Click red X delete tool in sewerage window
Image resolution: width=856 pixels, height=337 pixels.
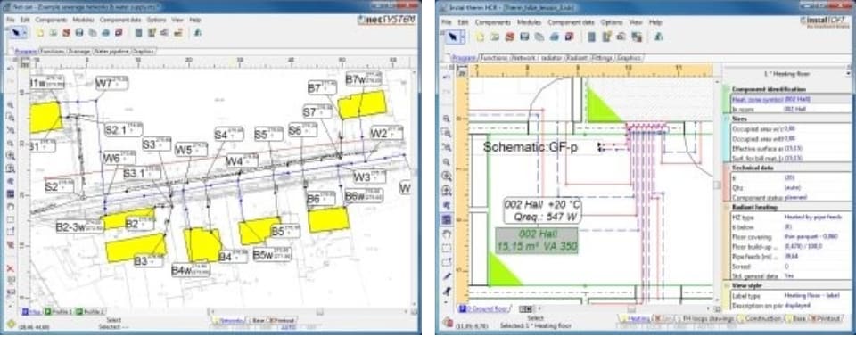tap(10, 268)
